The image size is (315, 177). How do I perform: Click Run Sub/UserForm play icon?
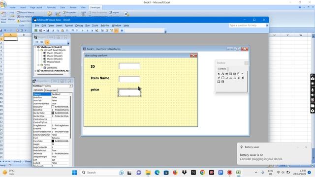click(83, 30)
